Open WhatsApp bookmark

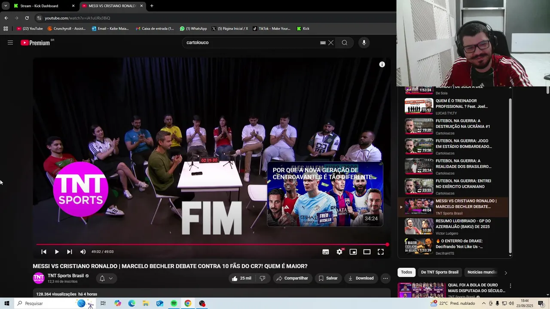pos(193,29)
